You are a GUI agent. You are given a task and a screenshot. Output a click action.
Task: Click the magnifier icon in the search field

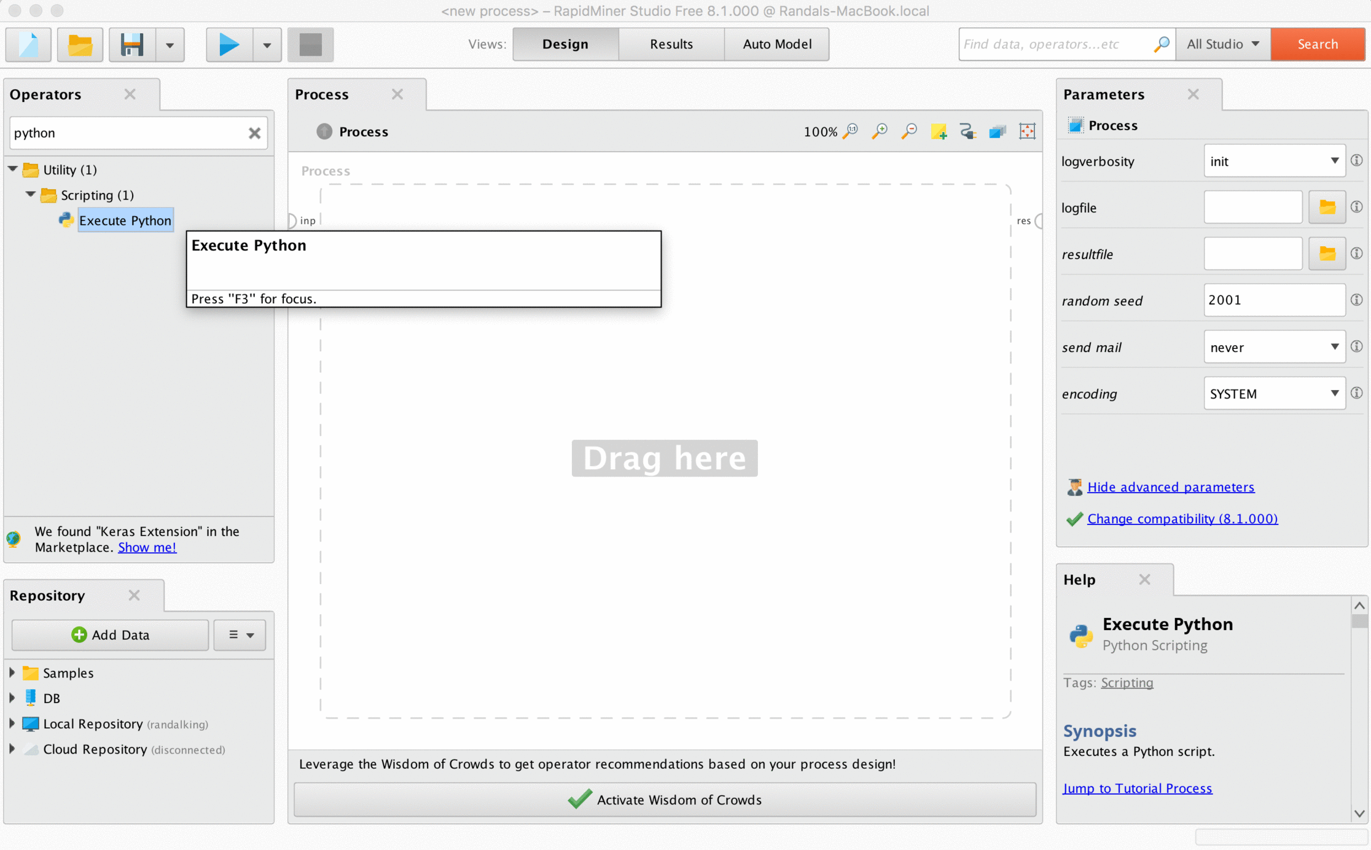1162,44
